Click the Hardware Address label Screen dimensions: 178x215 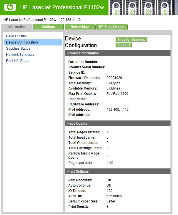pyautogui.click(x=84, y=104)
